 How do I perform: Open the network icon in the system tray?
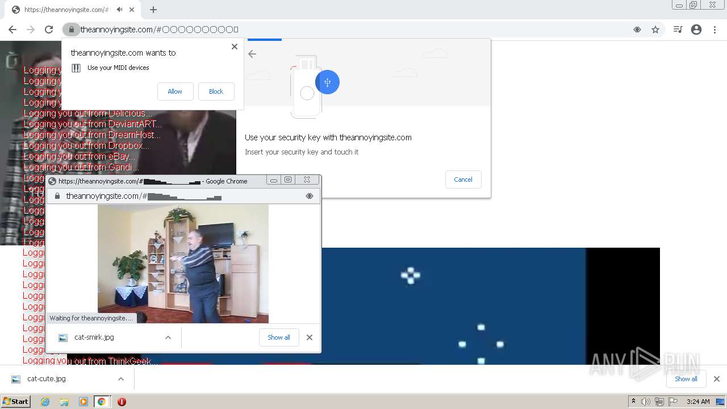[x=659, y=402]
